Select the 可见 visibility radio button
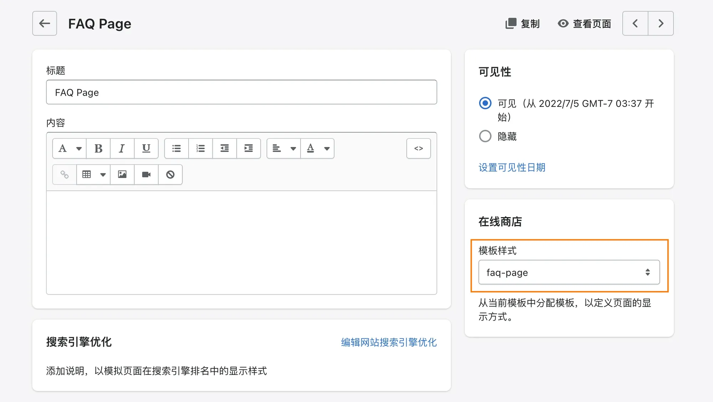 [x=485, y=103]
